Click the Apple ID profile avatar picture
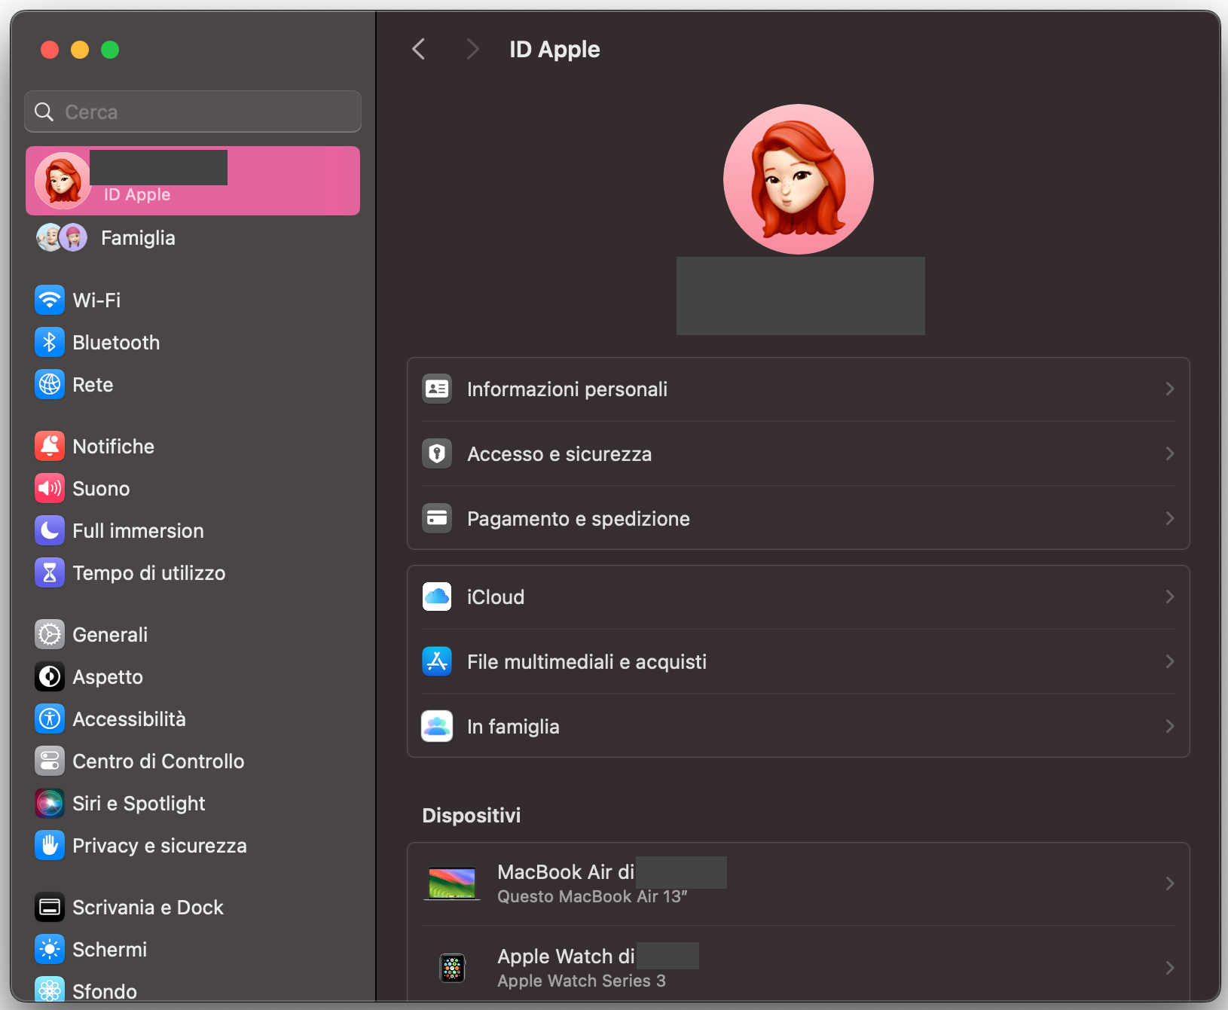This screenshot has height=1010, width=1228. point(799,179)
